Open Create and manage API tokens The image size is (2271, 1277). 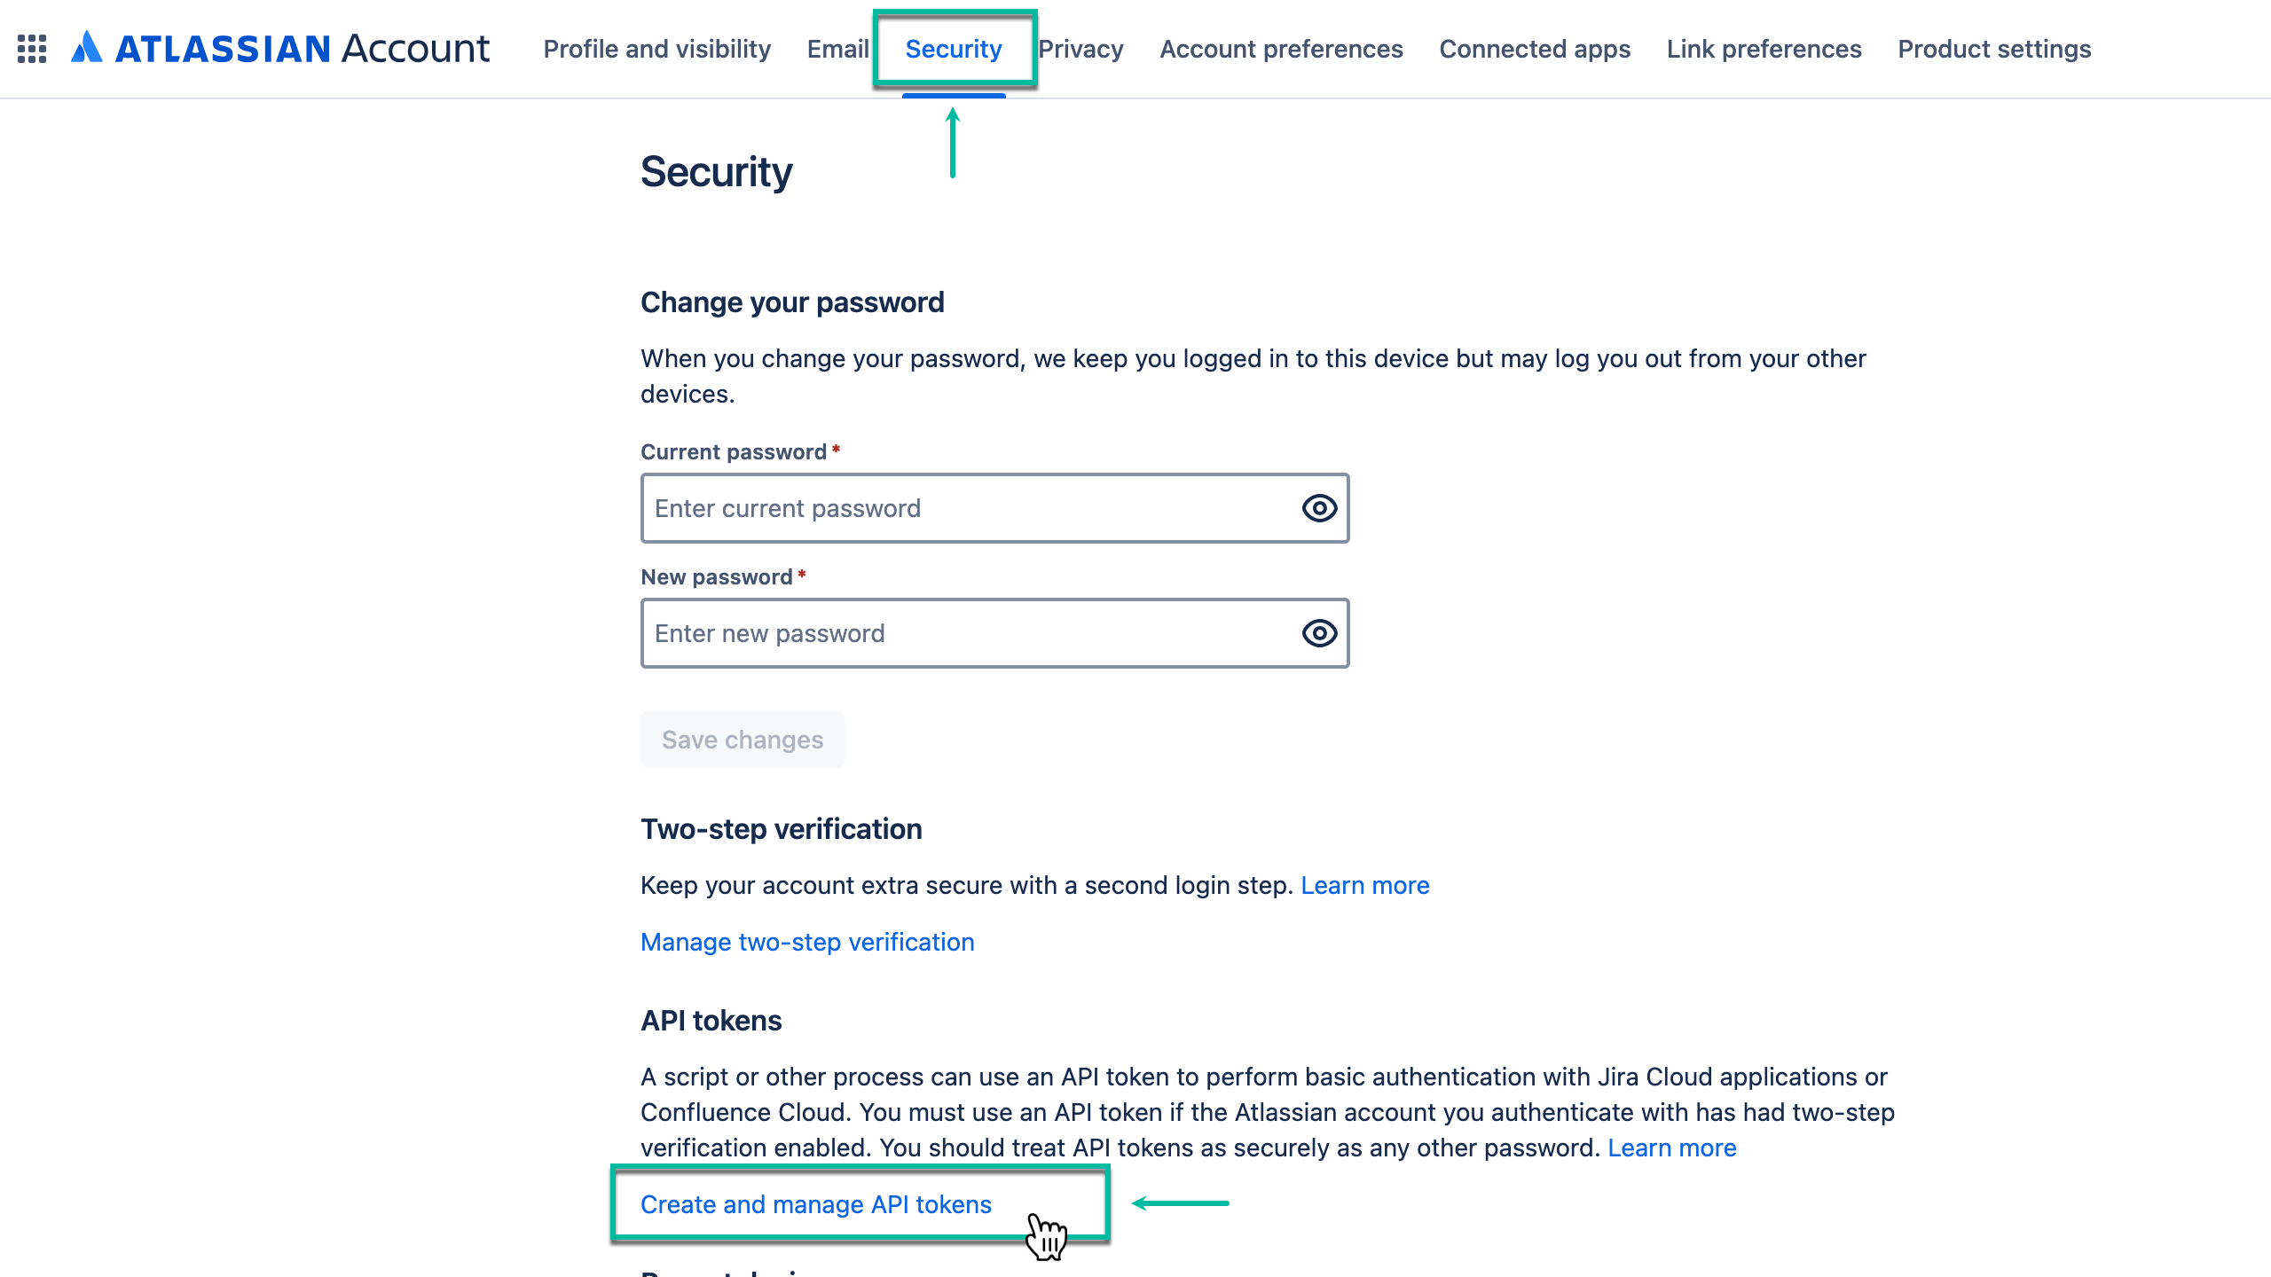point(816,1204)
